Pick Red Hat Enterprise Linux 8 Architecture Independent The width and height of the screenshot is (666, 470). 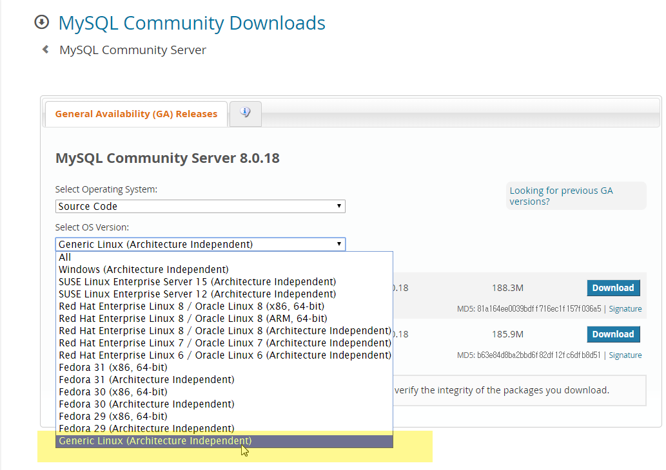coord(224,331)
